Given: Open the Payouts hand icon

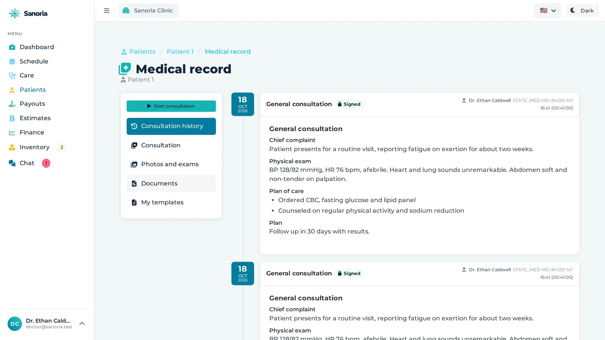Looking at the screenshot, I should 12,104.
